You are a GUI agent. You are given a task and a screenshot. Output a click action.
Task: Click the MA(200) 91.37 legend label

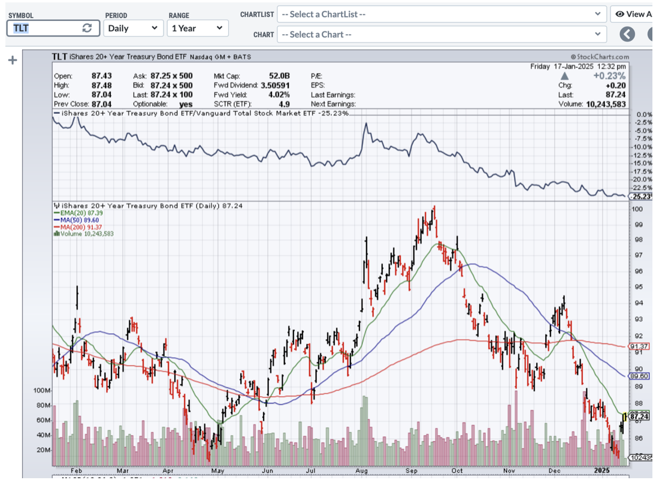(80, 227)
